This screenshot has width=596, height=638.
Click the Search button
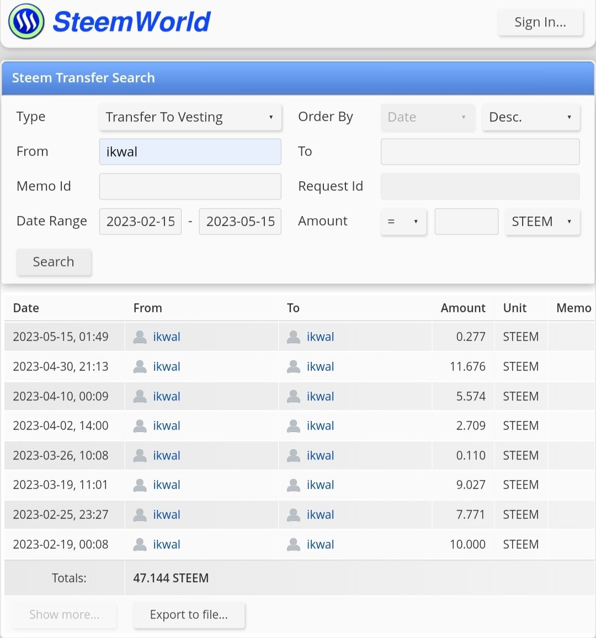click(x=54, y=262)
